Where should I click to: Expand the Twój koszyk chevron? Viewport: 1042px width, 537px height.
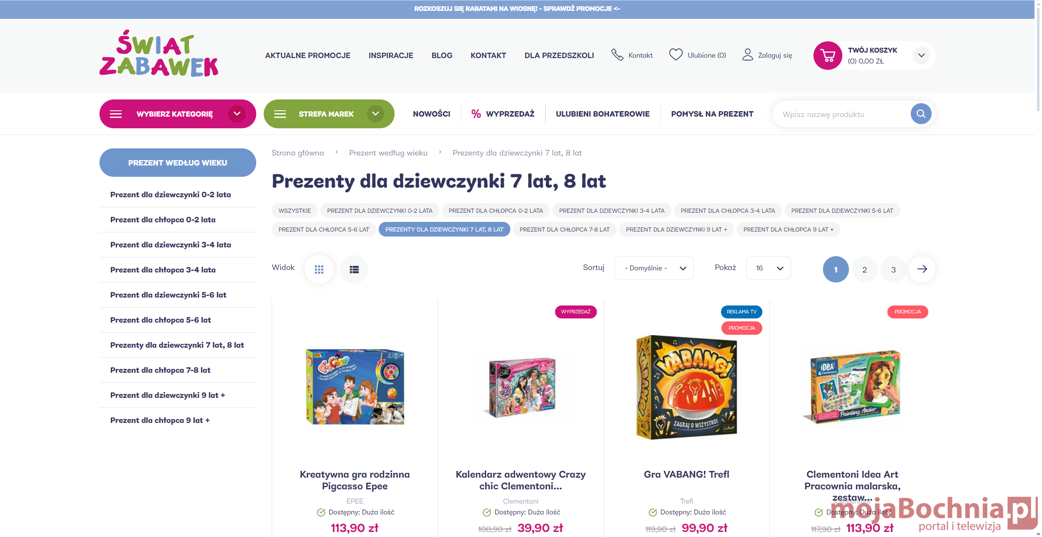(x=921, y=56)
